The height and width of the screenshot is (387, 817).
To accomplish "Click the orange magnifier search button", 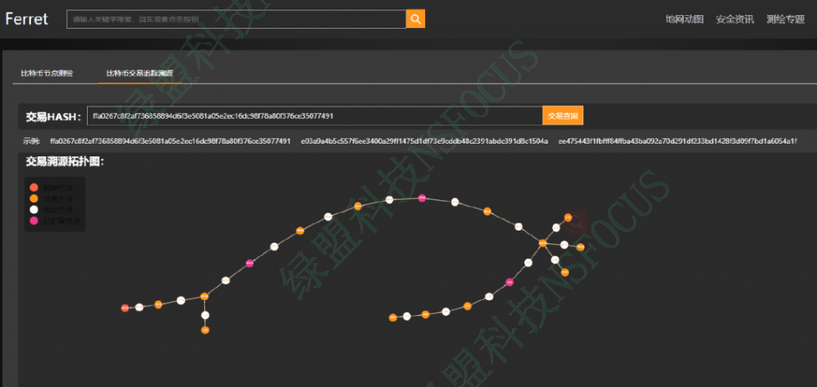I will 416,19.
